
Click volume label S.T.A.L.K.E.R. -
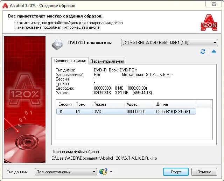(159, 75)
